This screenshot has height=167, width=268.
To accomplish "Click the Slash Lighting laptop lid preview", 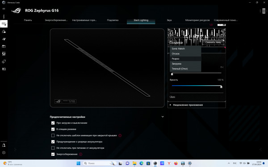I will point(107,68).
